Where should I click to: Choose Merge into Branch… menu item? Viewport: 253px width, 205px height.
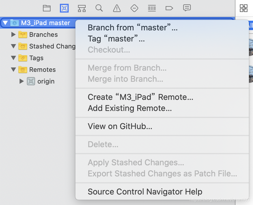(162, 79)
